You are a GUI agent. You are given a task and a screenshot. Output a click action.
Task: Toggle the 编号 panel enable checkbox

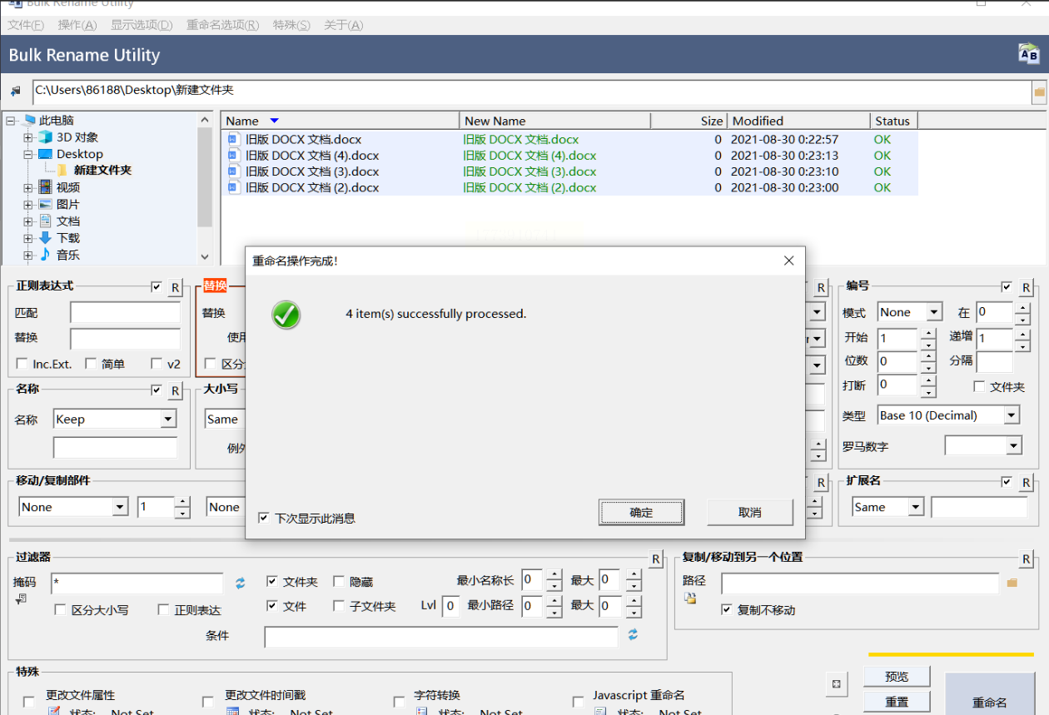pos(1007,287)
